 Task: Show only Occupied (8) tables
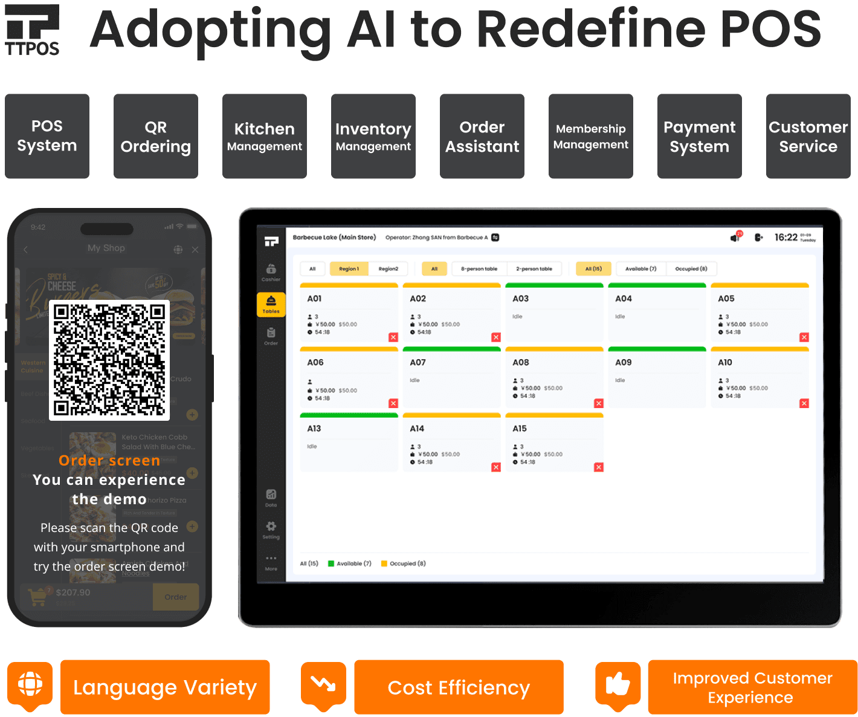pos(691,269)
